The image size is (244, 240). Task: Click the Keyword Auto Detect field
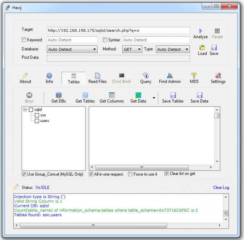click(72, 40)
